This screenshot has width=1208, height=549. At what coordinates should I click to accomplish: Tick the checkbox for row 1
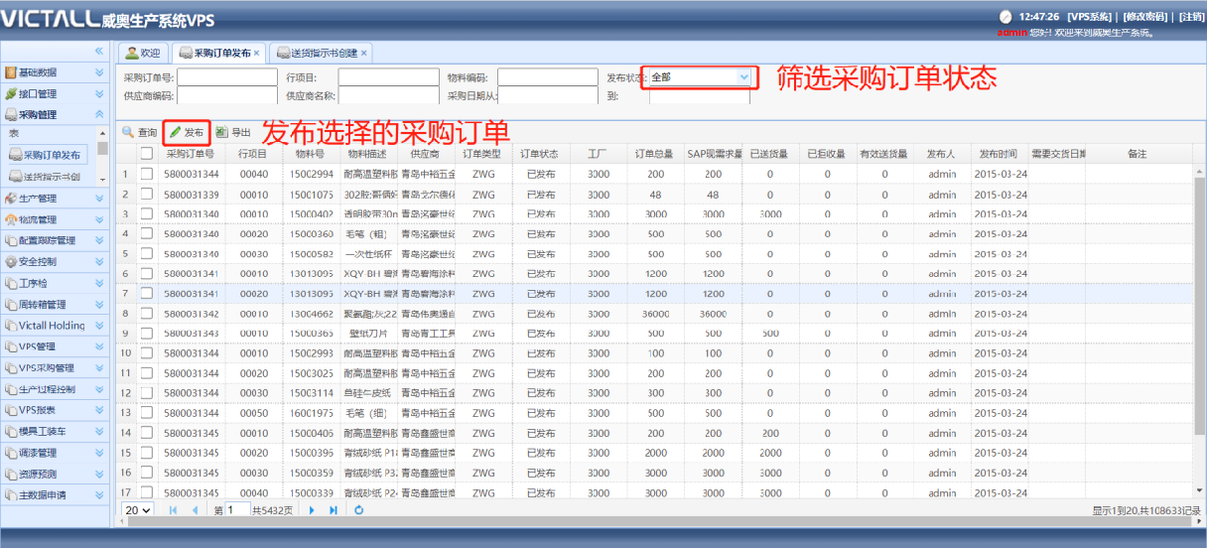click(x=147, y=174)
